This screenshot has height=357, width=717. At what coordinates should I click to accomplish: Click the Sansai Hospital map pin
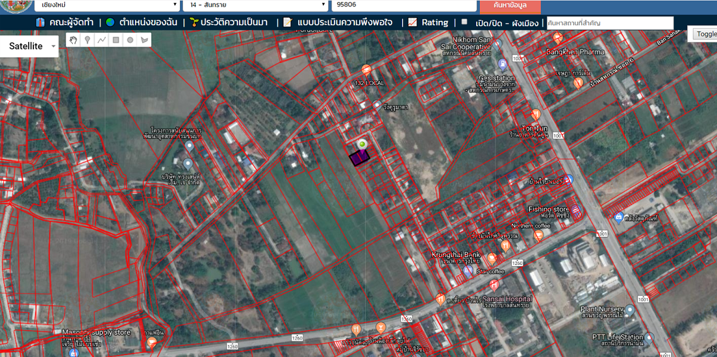[494, 285]
